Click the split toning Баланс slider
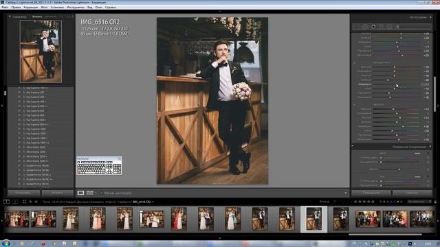Screen dimensions: 440x247 [x=399, y=169]
